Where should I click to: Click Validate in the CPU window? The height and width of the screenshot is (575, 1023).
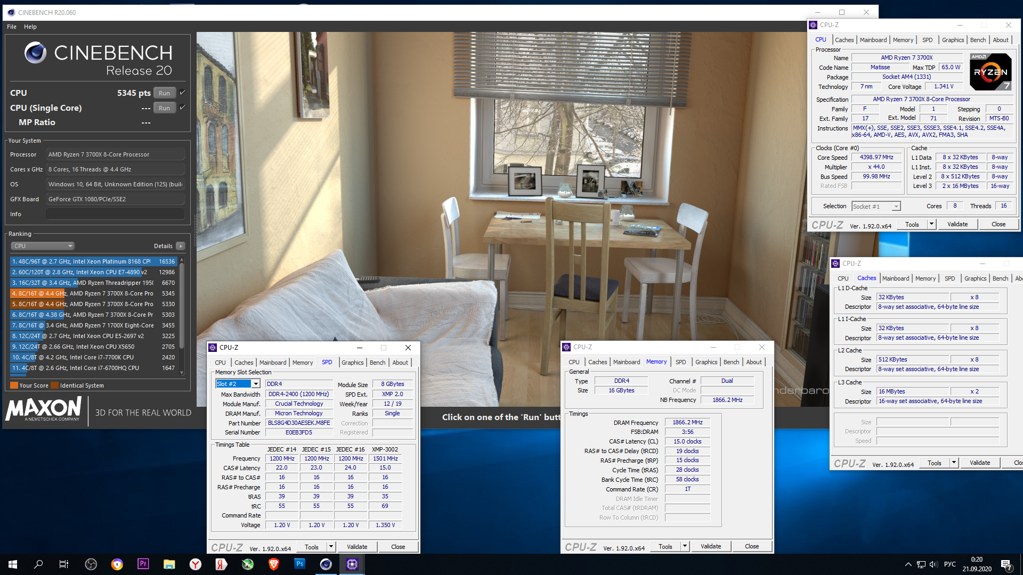(957, 224)
